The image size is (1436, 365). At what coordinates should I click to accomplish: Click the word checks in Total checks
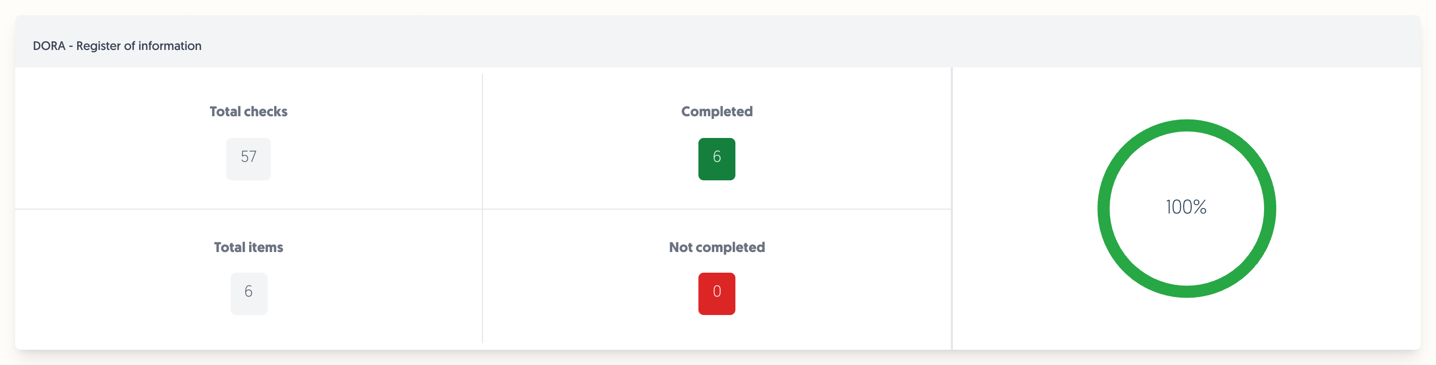[x=265, y=111]
